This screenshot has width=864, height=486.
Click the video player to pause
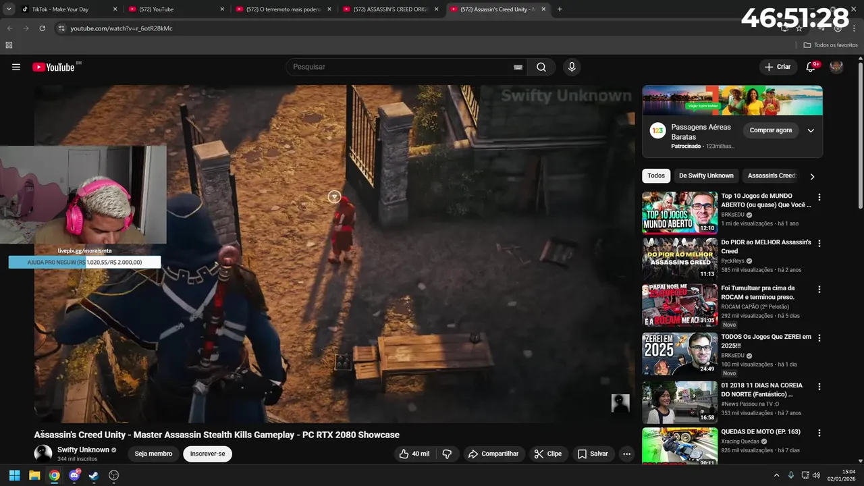point(334,253)
